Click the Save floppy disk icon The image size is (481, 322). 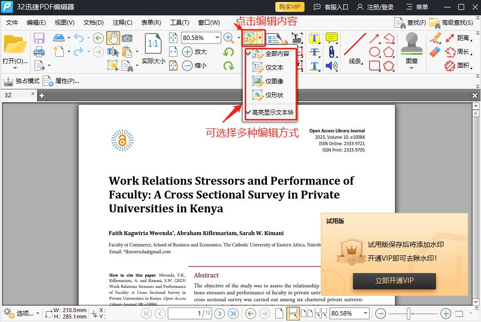point(39,38)
